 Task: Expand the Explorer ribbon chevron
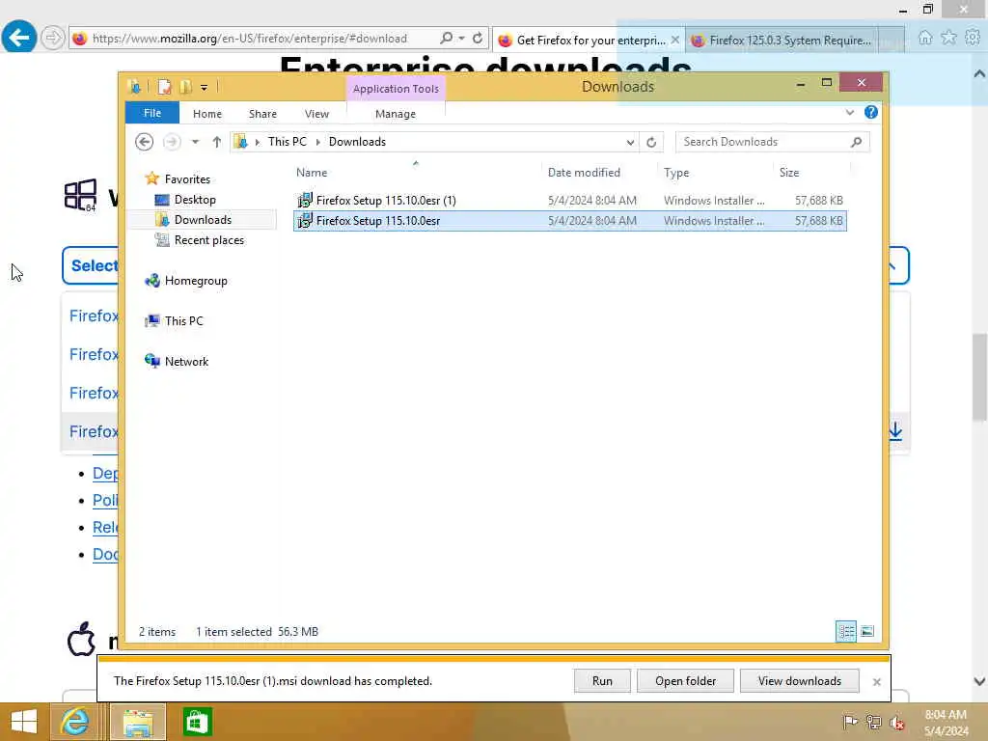[x=849, y=112]
